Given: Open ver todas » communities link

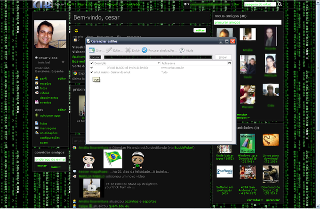Looking at the screenshot, I should point(255,200).
